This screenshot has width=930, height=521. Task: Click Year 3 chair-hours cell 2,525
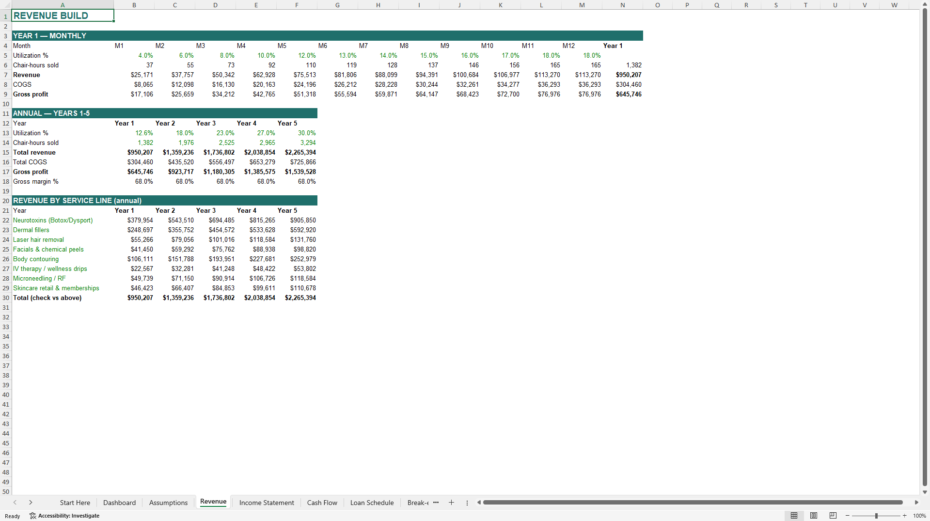click(215, 142)
